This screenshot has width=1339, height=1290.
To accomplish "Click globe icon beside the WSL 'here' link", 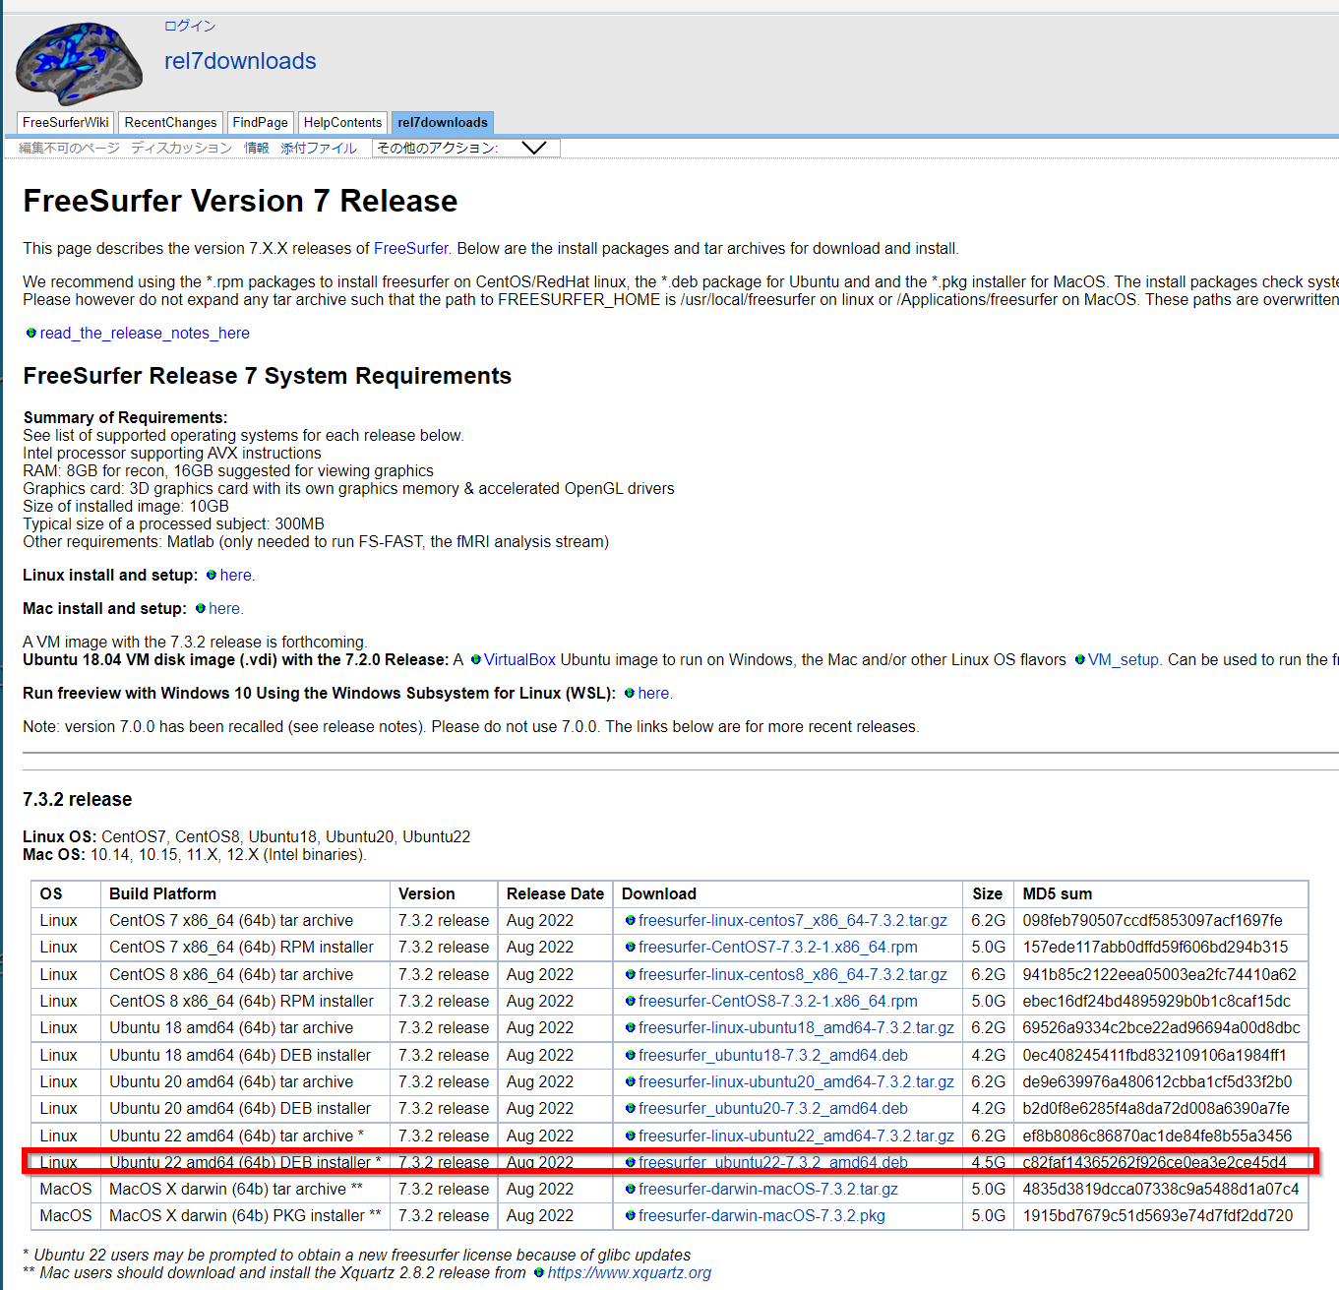I will click(630, 693).
